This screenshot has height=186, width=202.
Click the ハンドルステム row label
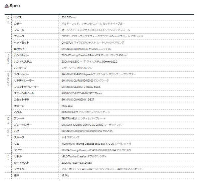point(23,62)
